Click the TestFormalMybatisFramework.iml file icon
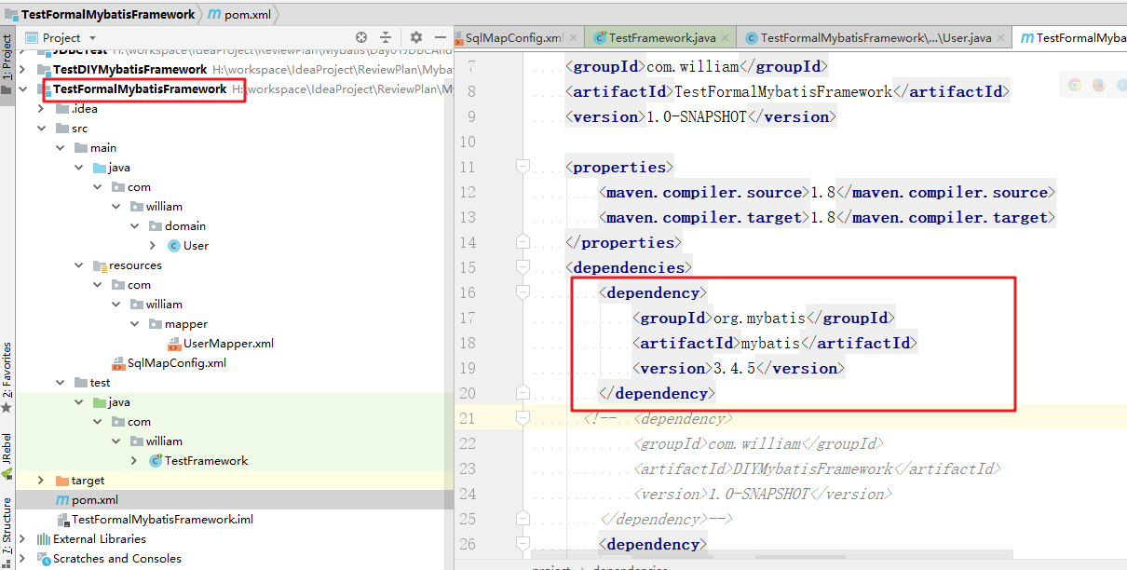 click(62, 520)
